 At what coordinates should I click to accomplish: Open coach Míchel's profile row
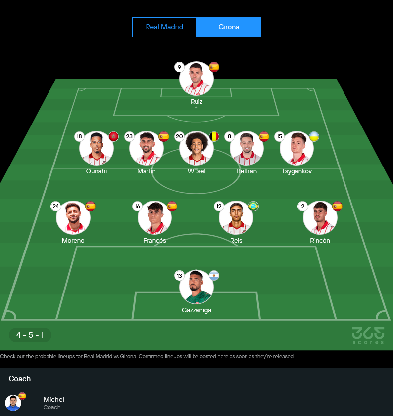point(196,403)
